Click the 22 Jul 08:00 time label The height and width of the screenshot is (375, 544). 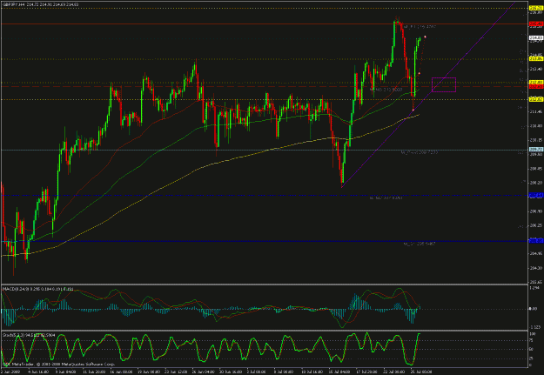pyautogui.click(x=393, y=372)
